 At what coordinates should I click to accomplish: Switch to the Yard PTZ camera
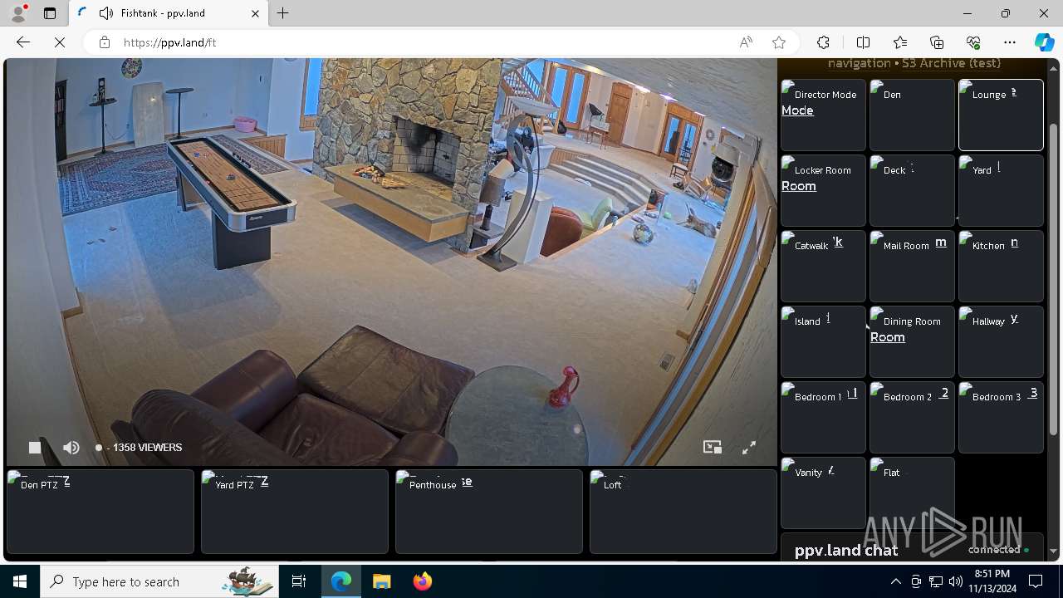[295, 512]
